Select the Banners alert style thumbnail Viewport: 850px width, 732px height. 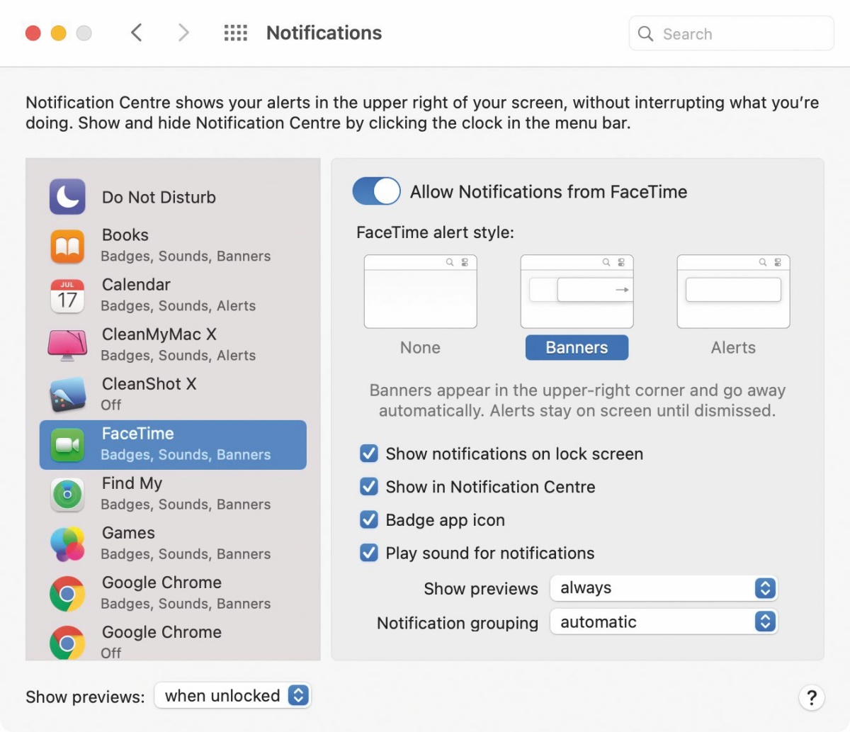pyautogui.click(x=577, y=292)
